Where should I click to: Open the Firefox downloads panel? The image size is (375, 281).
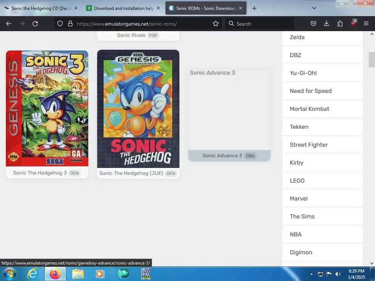pyautogui.click(x=326, y=23)
